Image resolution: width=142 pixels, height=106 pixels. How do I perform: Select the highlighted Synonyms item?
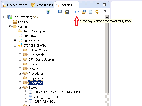tap(35, 83)
